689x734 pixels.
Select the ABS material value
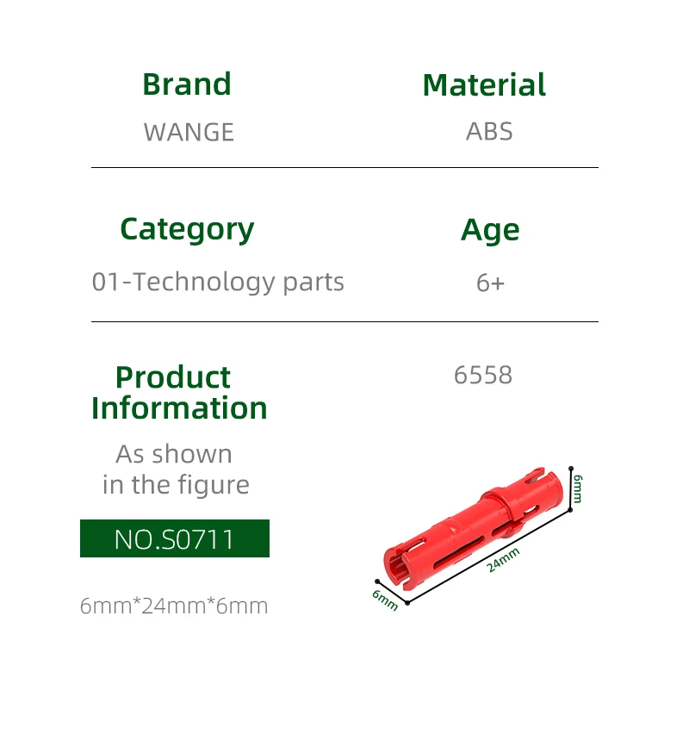489,132
